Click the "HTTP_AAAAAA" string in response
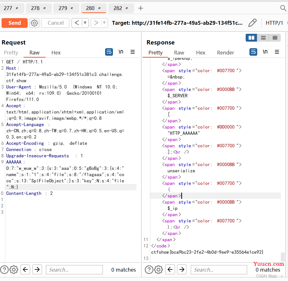Screen dimensions: 288x281 pyautogui.click(x=184, y=133)
